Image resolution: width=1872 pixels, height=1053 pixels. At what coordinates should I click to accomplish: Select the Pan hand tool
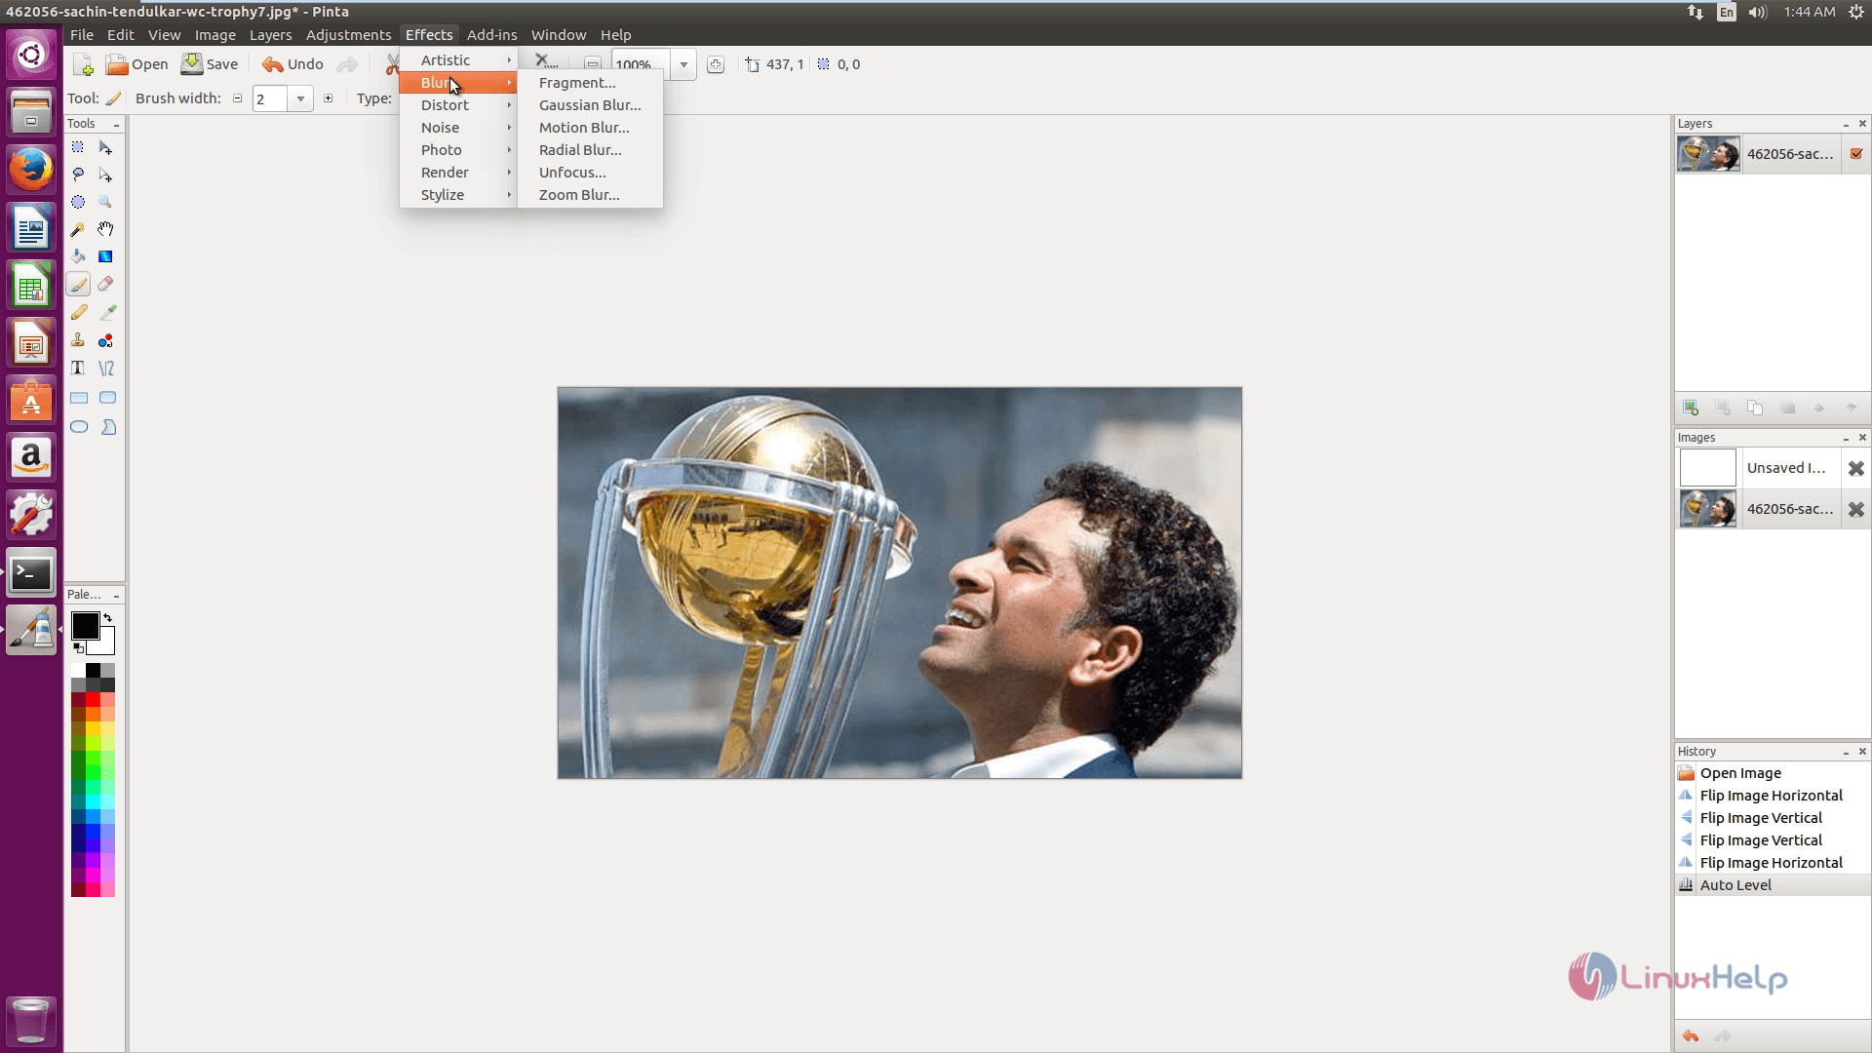(x=105, y=229)
